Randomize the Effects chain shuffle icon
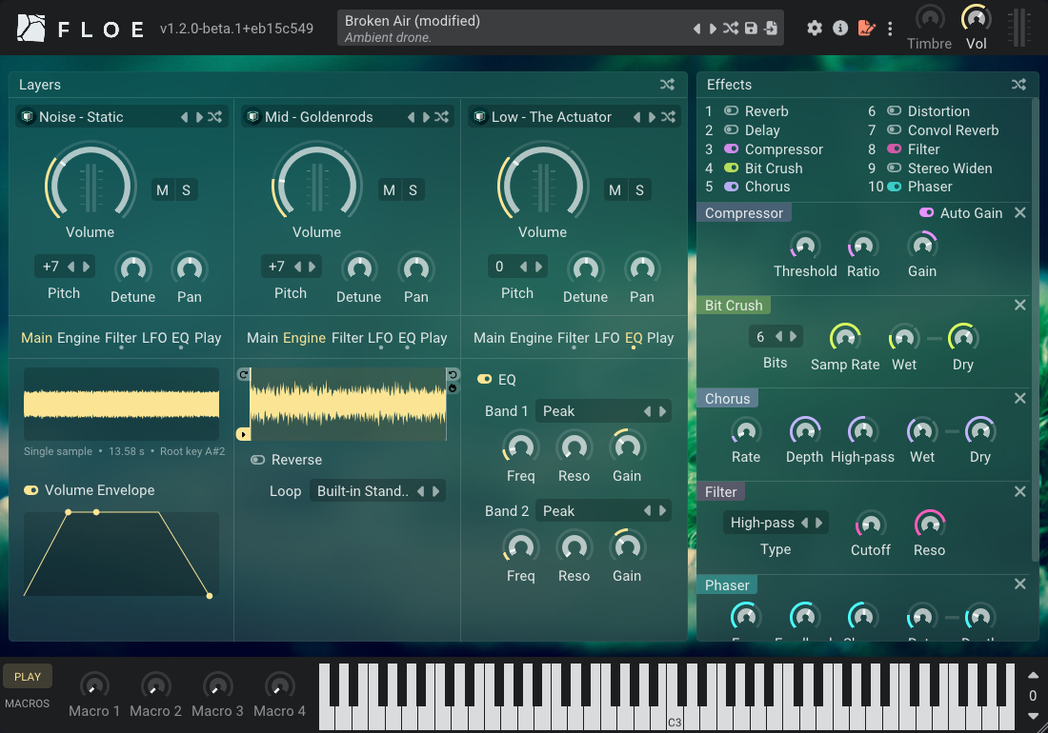Viewport: 1048px width, 733px height. pos(1018,84)
